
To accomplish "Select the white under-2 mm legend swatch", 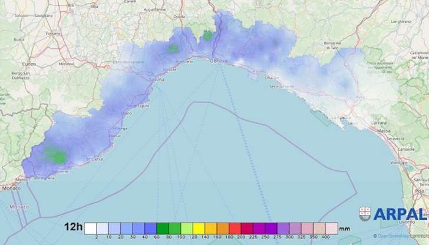I will (90, 229).
